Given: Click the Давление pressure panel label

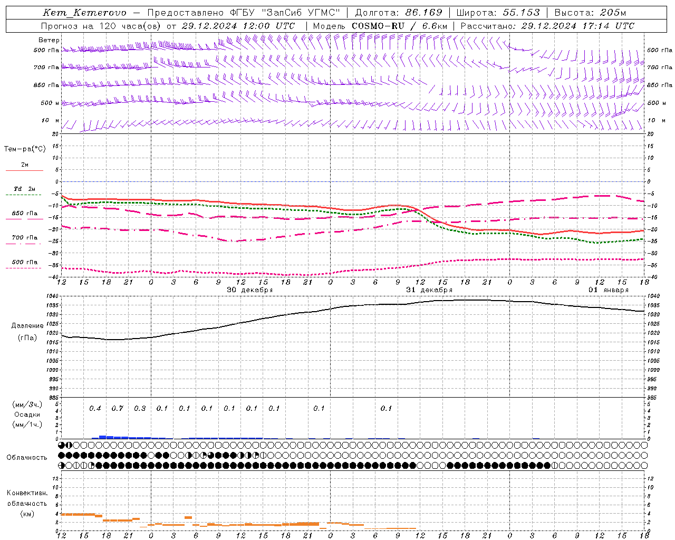Looking at the screenshot, I should click(27, 326).
